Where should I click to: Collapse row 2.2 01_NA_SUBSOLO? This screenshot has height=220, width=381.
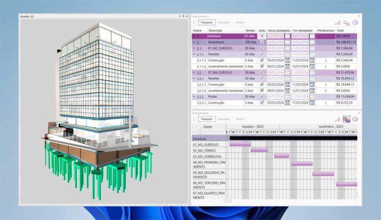tap(194, 72)
